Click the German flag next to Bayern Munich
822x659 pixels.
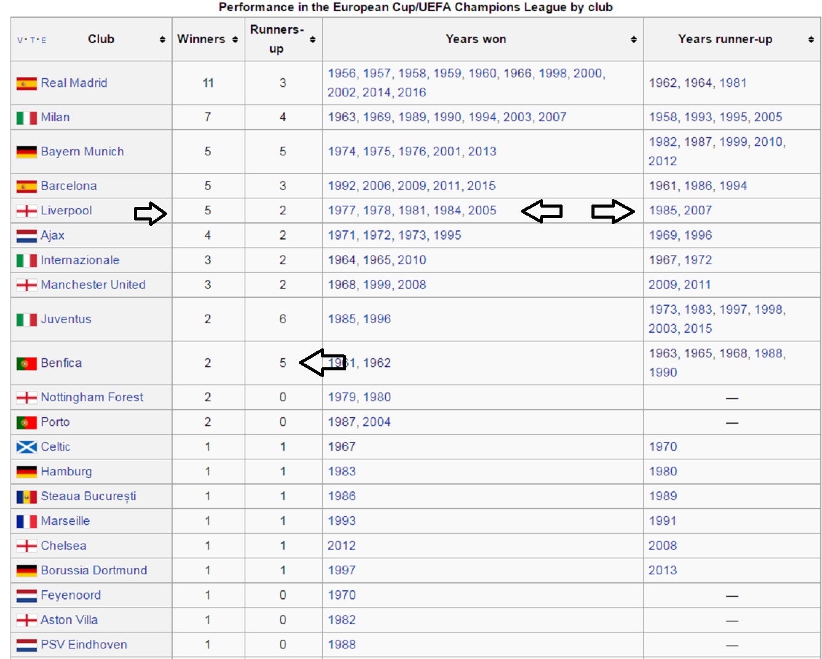coord(26,152)
